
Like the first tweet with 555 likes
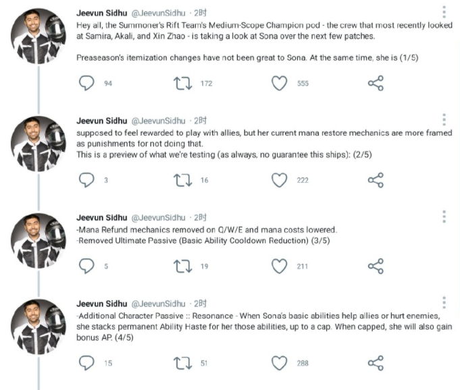[x=280, y=83]
